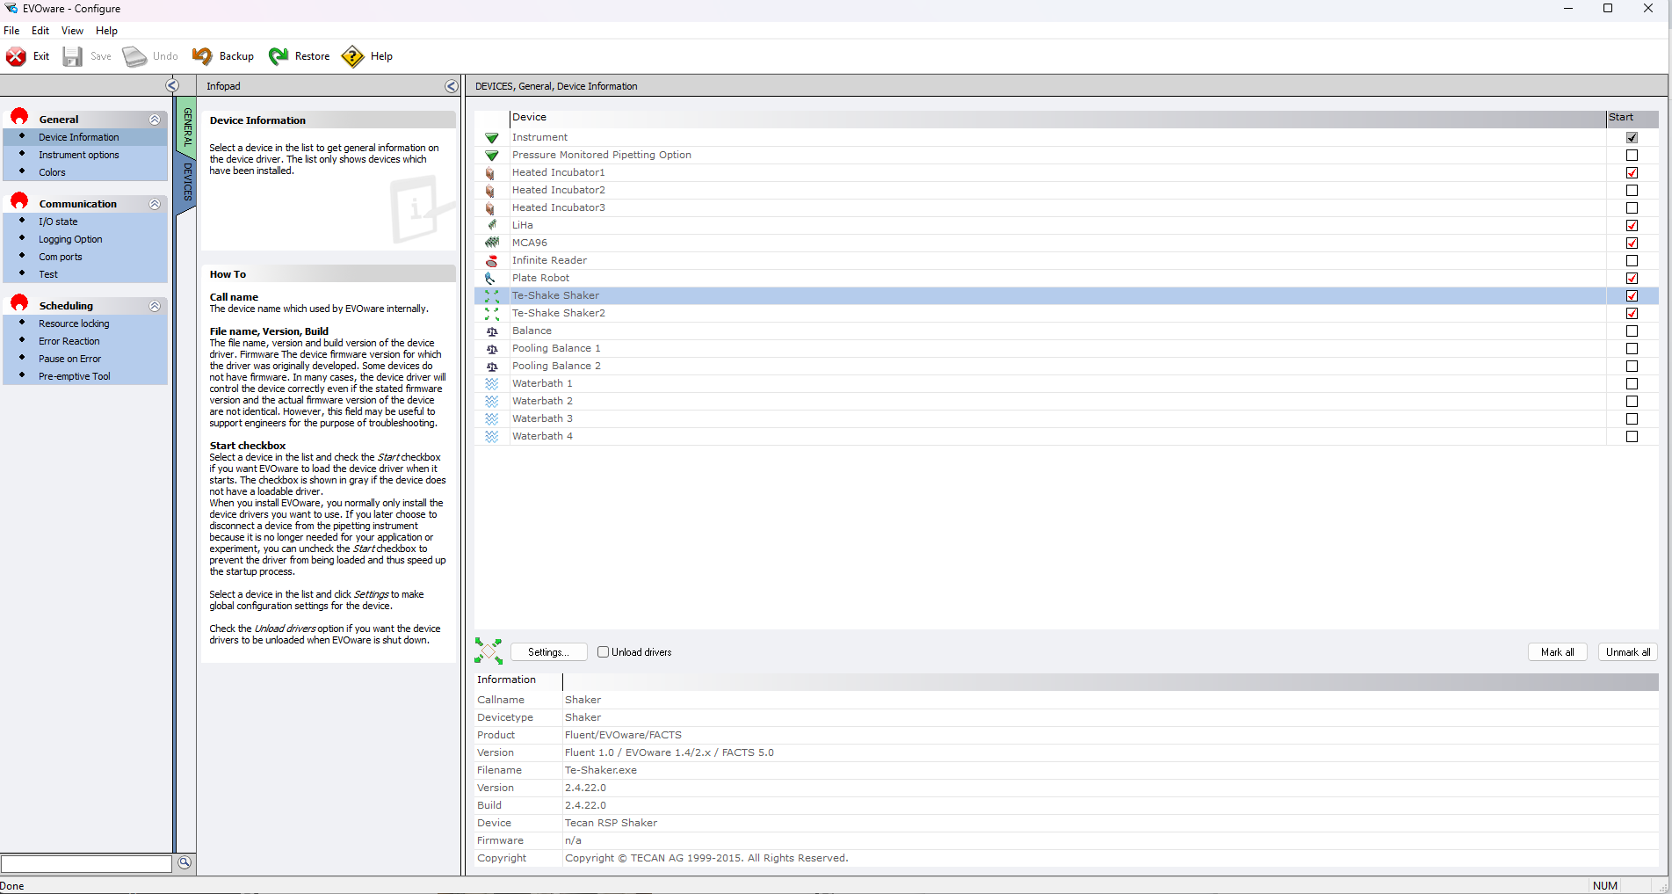Viewport: 1672px width, 894px height.
Task: Click the Te-Shake Shaker2 row icon
Action: pos(492,314)
